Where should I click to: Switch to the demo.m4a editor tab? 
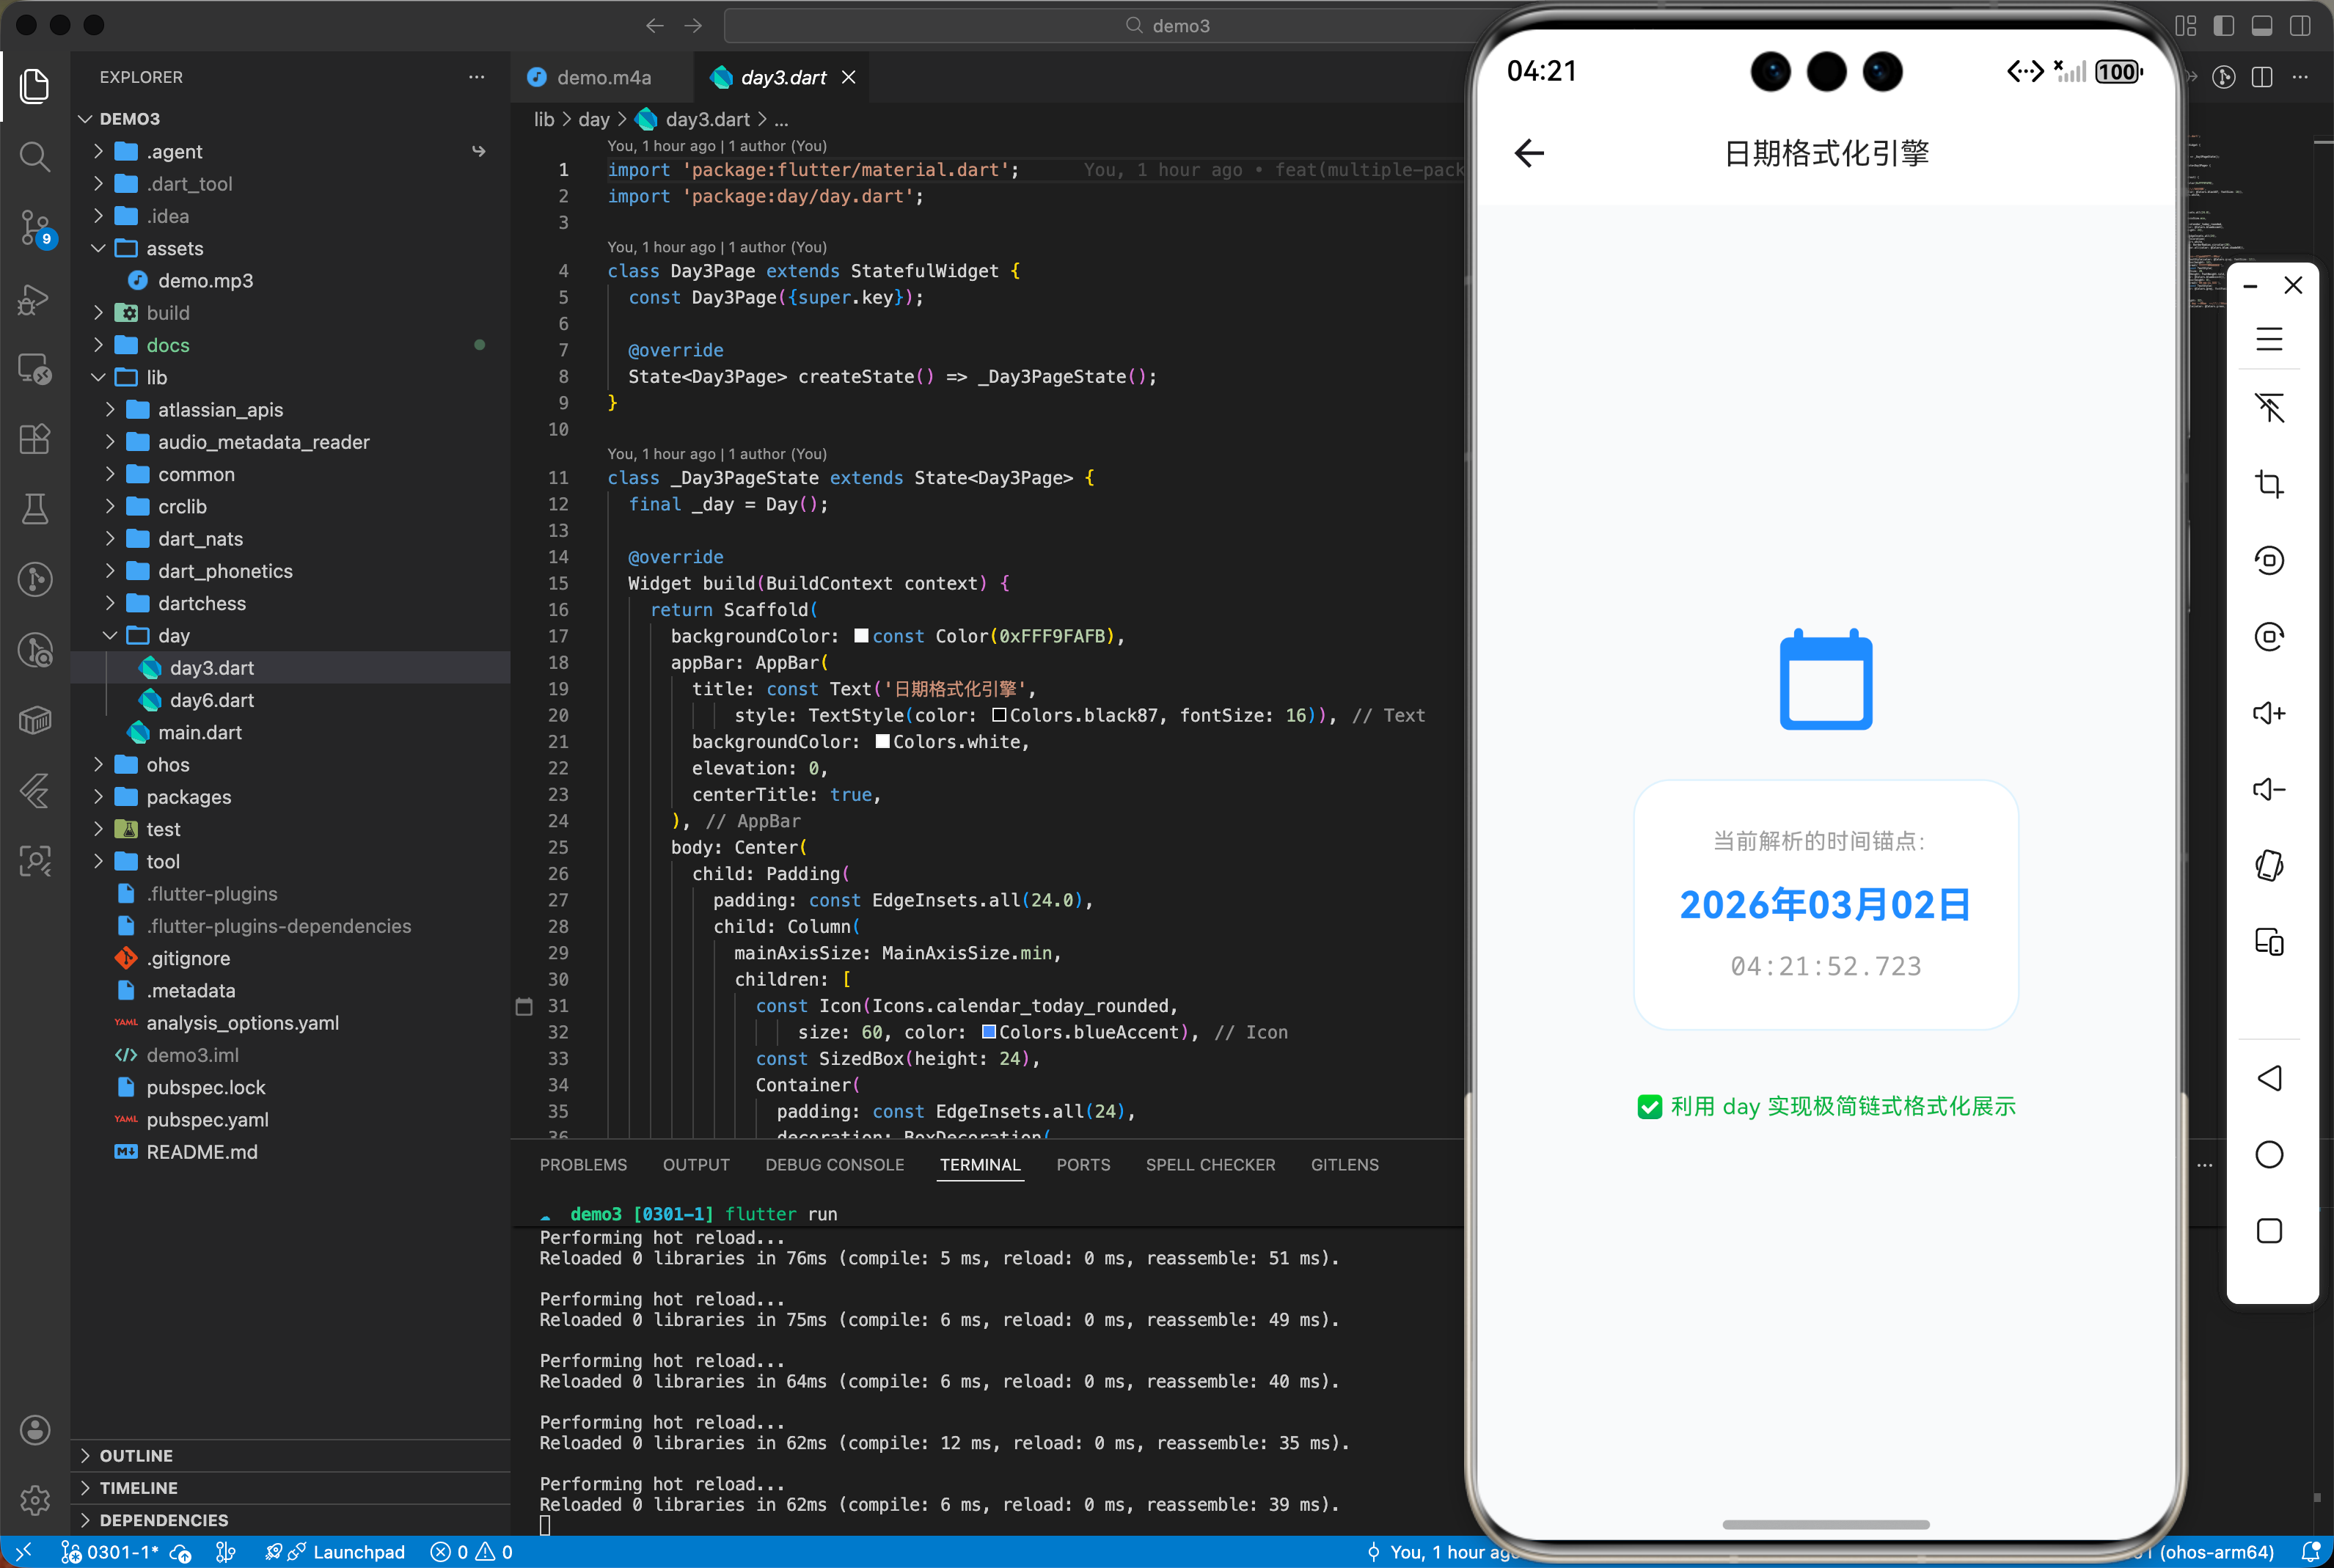[602, 78]
